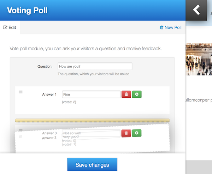This screenshot has width=212, height=174.
Task: Click the pencil icon on the Edit tab
Action: point(5,27)
